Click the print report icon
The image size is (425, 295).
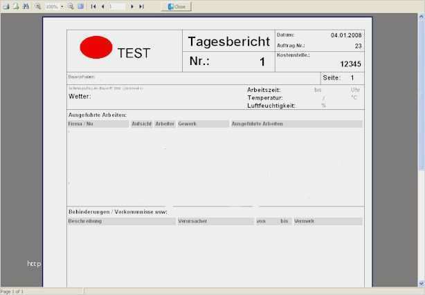pos(6,6)
